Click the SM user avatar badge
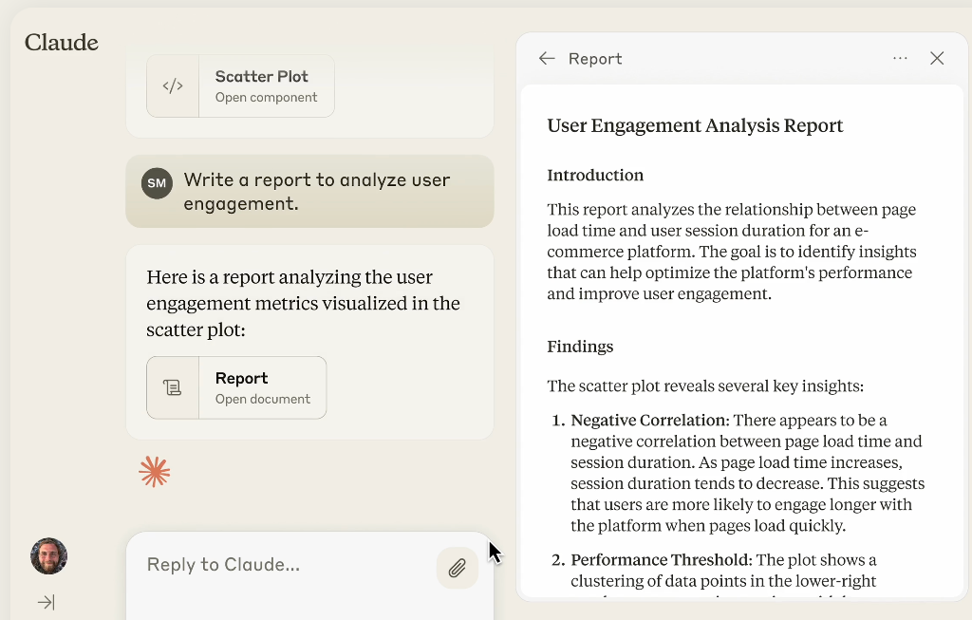 [157, 183]
